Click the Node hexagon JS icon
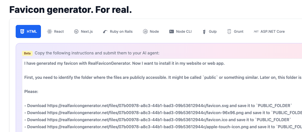Image resolution: width=302 pixels, height=132 pixels. 145,31
